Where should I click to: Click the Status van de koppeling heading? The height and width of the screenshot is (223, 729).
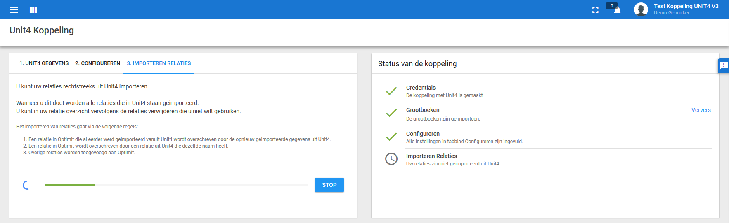417,64
